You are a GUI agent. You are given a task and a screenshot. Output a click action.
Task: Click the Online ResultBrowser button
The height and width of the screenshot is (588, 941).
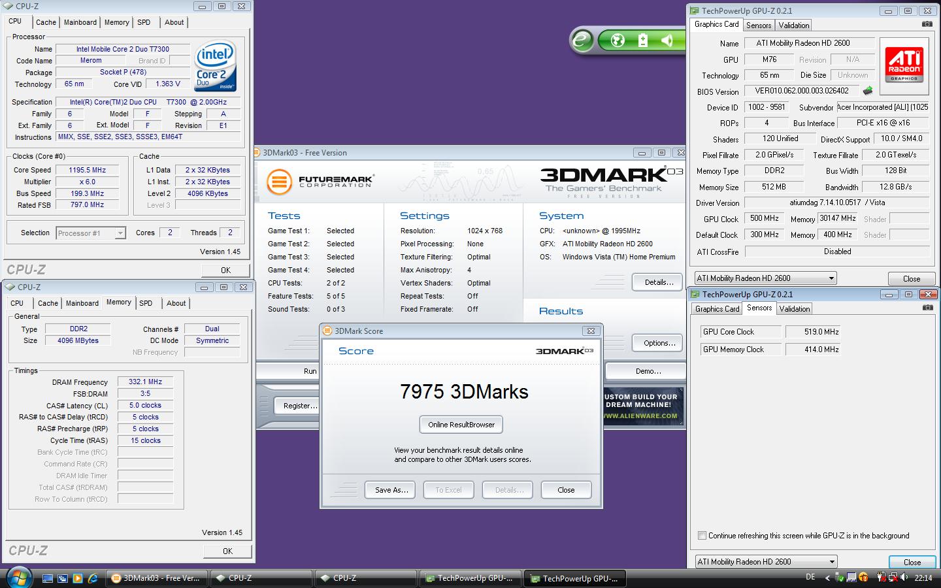(461, 425)
